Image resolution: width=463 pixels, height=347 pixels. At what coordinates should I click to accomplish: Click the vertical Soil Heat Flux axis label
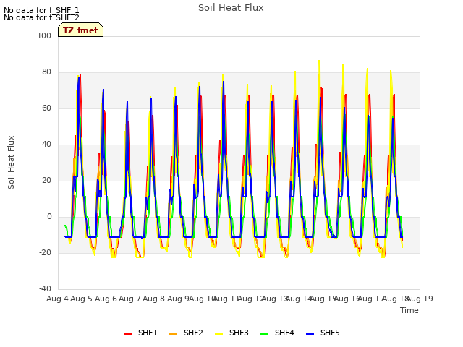coord(11,162)
